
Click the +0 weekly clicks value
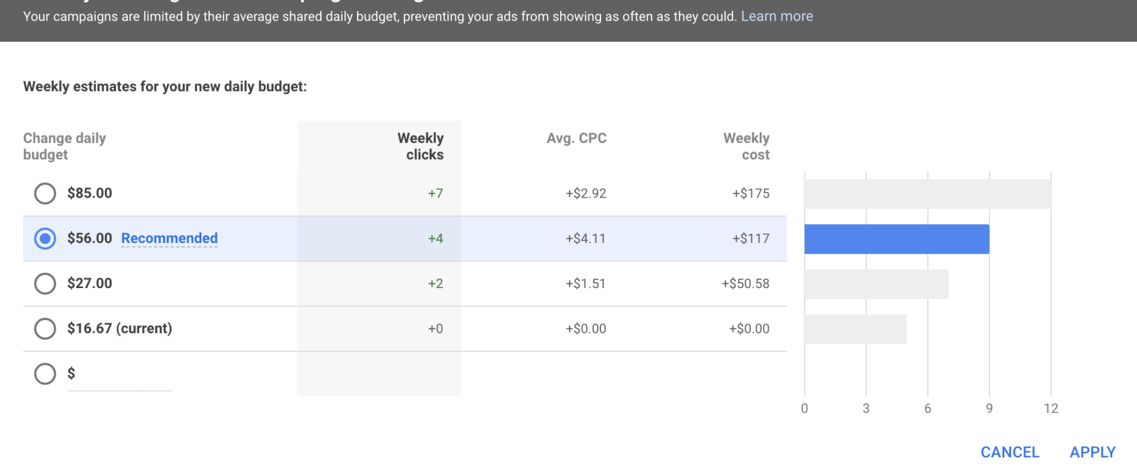point(435,328)
